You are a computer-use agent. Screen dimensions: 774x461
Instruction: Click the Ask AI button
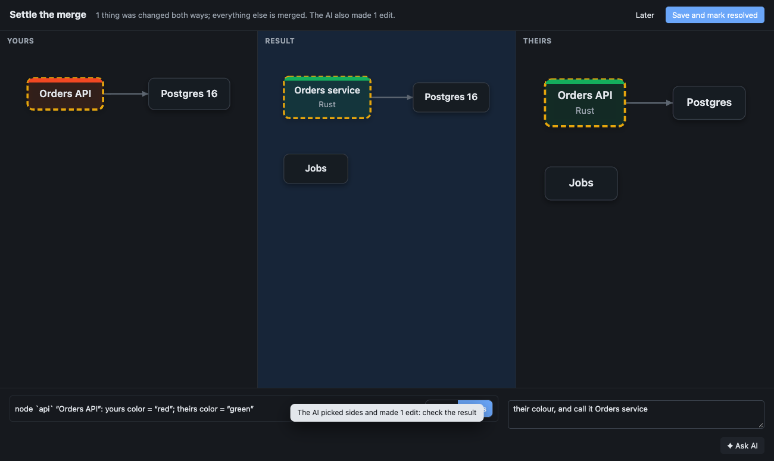(x=742, y=446)
